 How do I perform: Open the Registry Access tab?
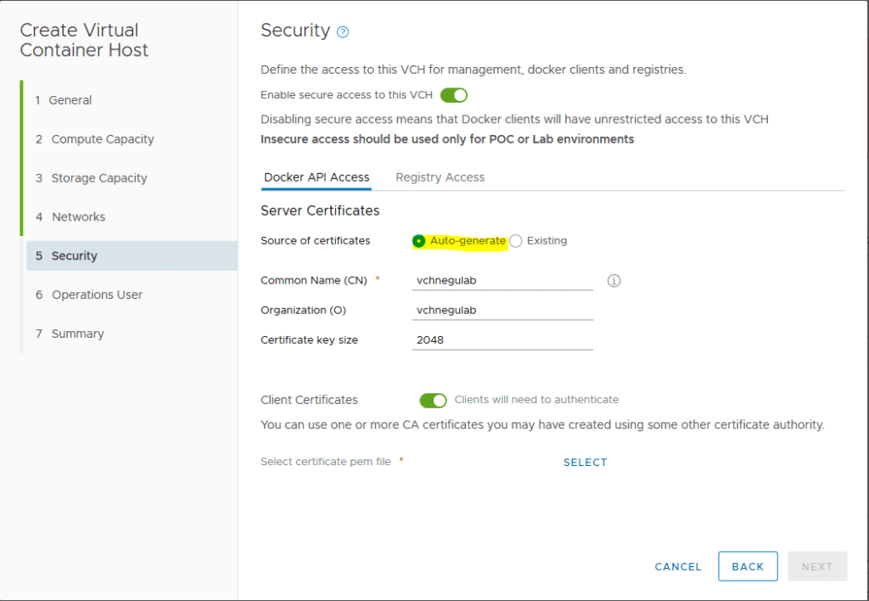click(x=440, y=177)
